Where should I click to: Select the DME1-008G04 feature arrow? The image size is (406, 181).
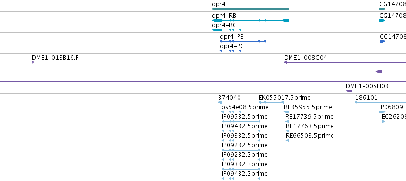[x=345, y=62]
